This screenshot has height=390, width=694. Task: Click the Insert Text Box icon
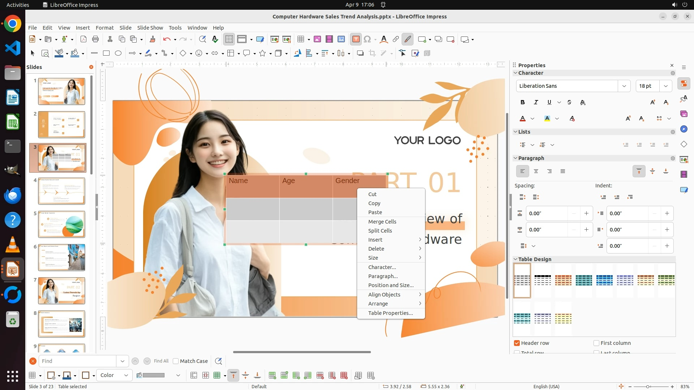tap(356, 39)
